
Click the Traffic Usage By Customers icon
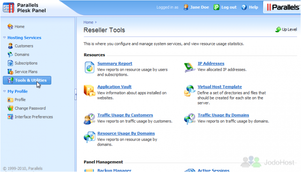tap(90, 119)
